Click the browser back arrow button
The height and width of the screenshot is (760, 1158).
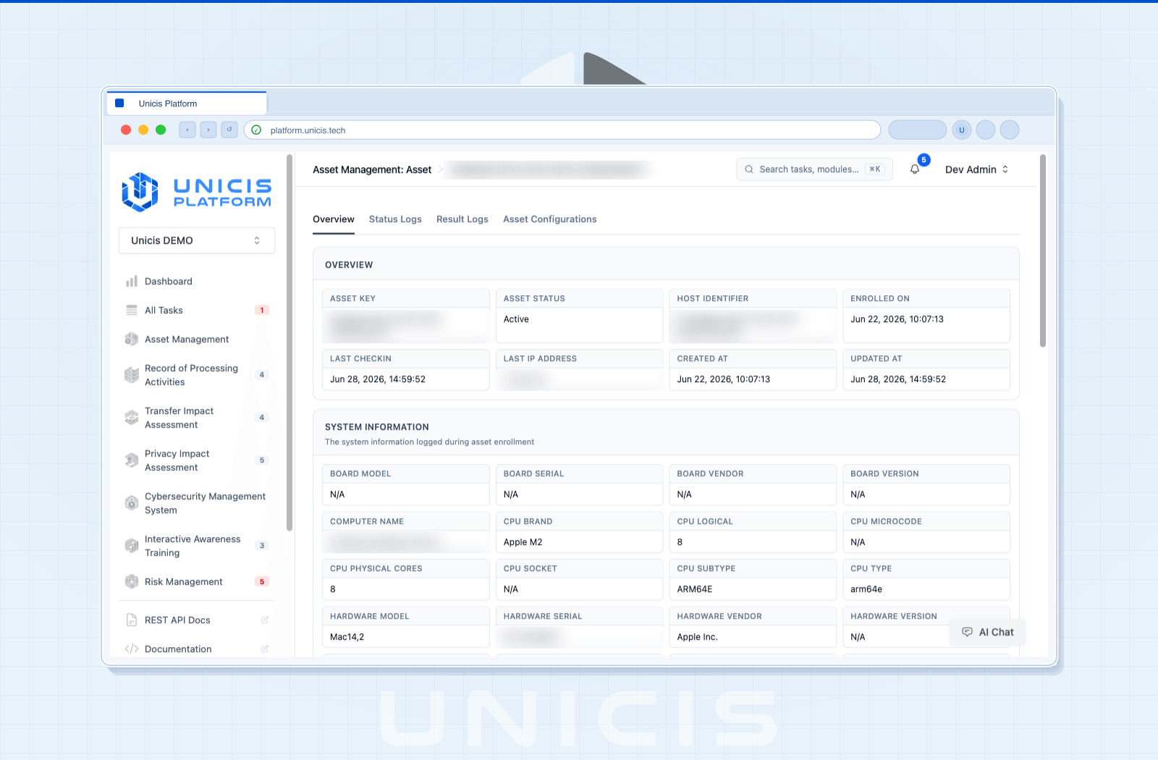187,130
